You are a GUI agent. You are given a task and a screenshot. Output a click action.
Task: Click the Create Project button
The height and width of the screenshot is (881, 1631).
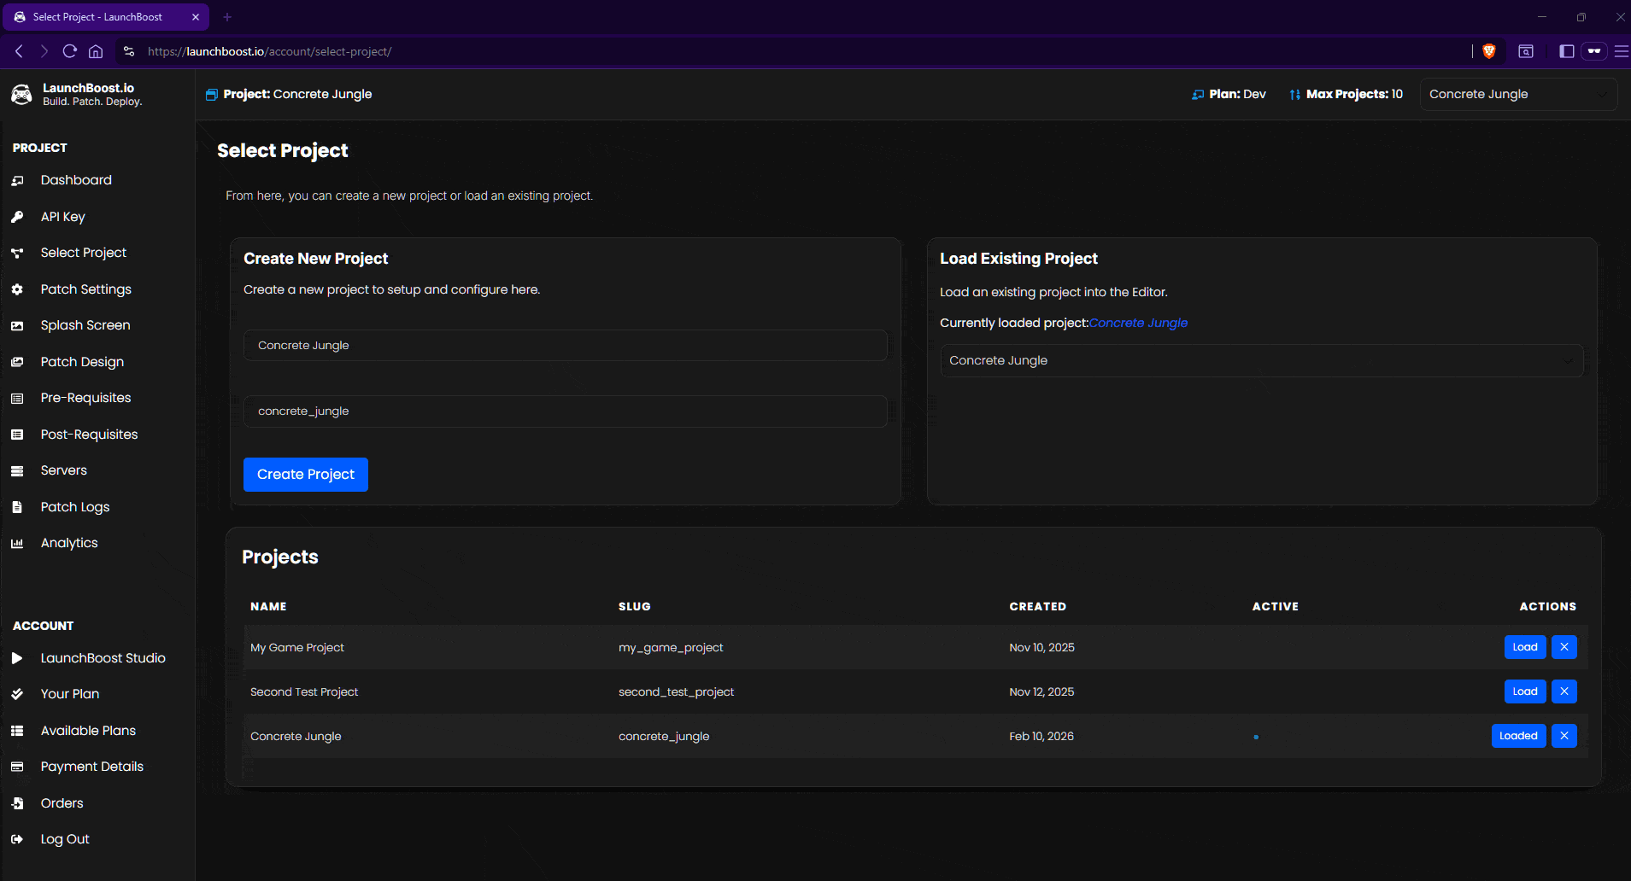coord(306,475)
